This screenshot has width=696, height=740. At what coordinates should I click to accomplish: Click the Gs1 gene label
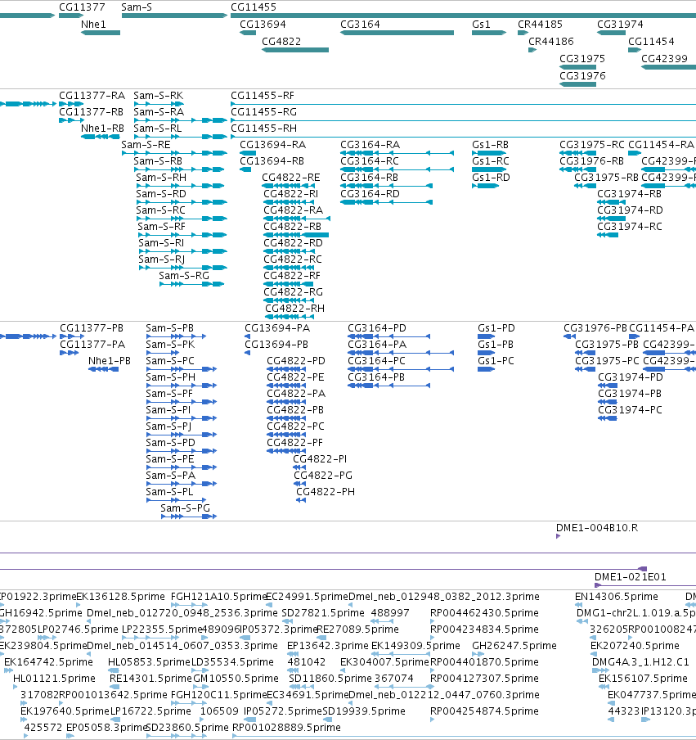click(x=481, y=24)
